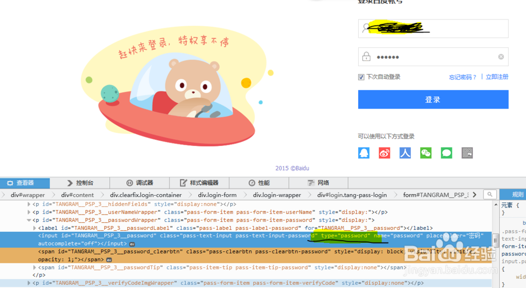Collapse the passwordWrapper p node

coord(29,220)
